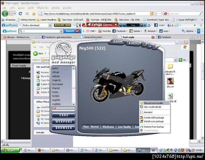The height and width of the screenshot is (160, 205).
Task: Open mojo toolbar shortcut
Action: click(x=164, y=31)
